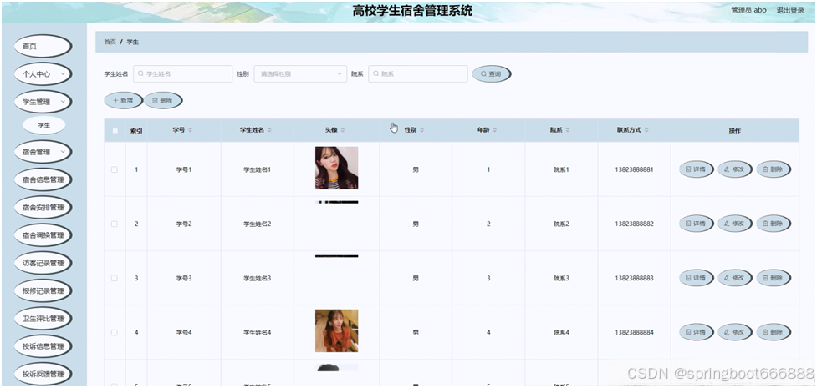Open 访客记录管理 in sidebar
Screen dimensions: 817x388
point(43,263)
